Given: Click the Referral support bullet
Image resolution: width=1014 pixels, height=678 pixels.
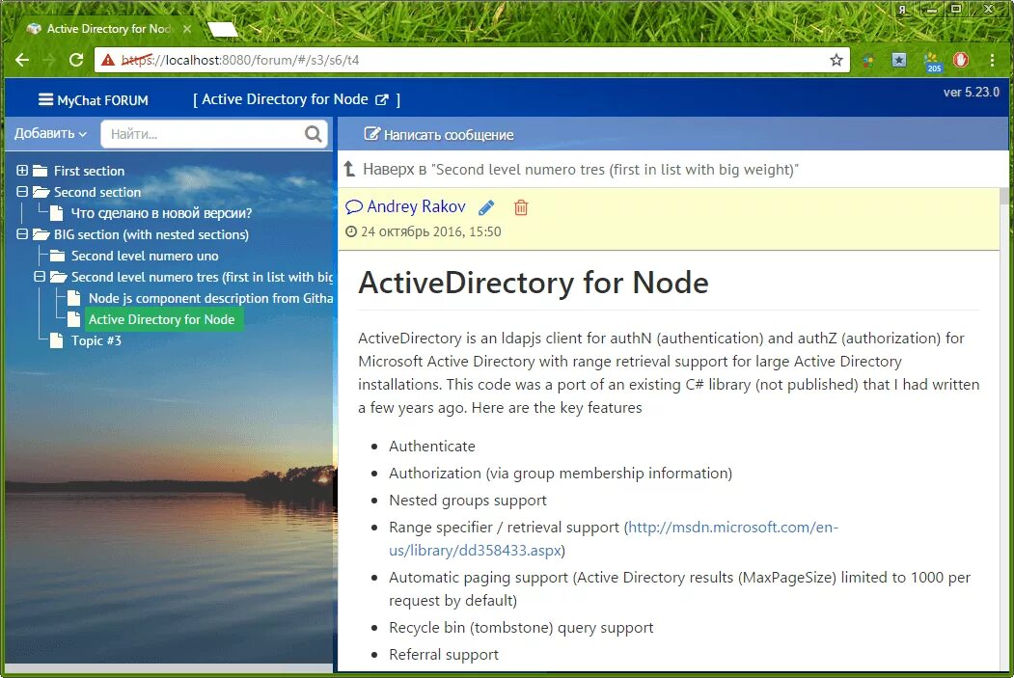Looking at the screenshot, I should 444,655.
